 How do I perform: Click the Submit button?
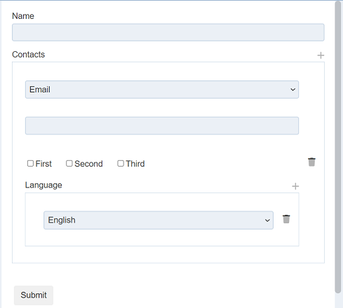(34, 295)
